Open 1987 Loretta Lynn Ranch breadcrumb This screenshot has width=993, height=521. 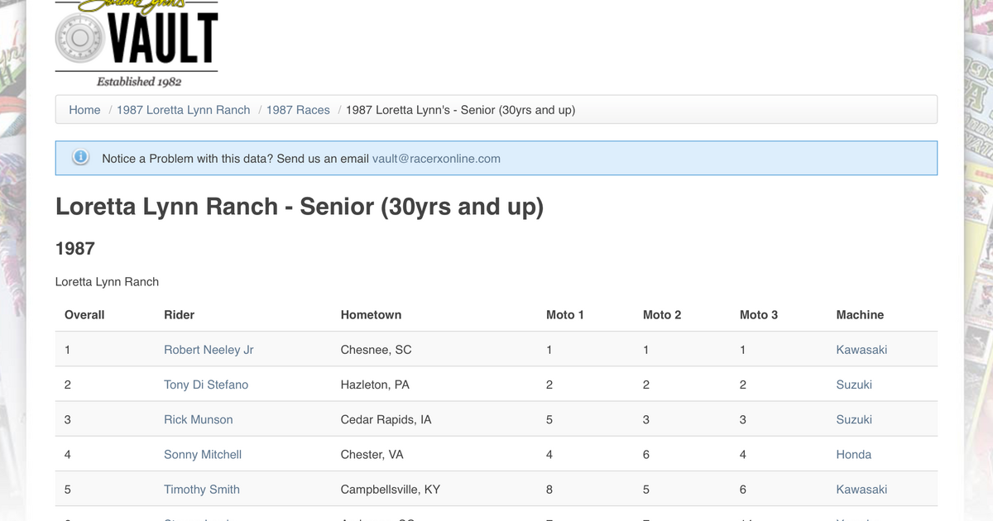coord(183,110)
